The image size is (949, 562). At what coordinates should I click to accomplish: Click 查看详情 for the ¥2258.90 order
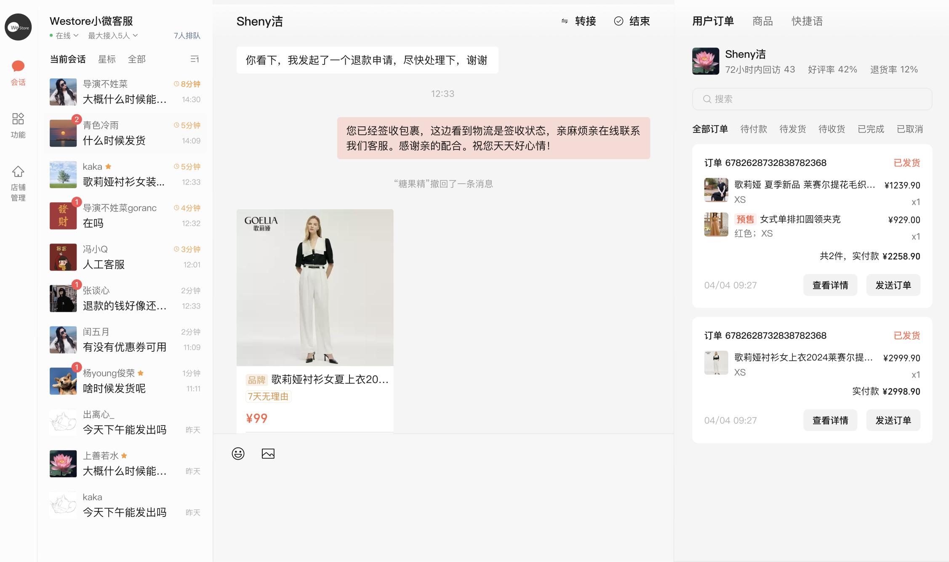(830, 285)
